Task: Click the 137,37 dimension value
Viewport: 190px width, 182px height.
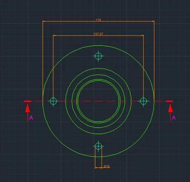Action: (x=98, y=34)
